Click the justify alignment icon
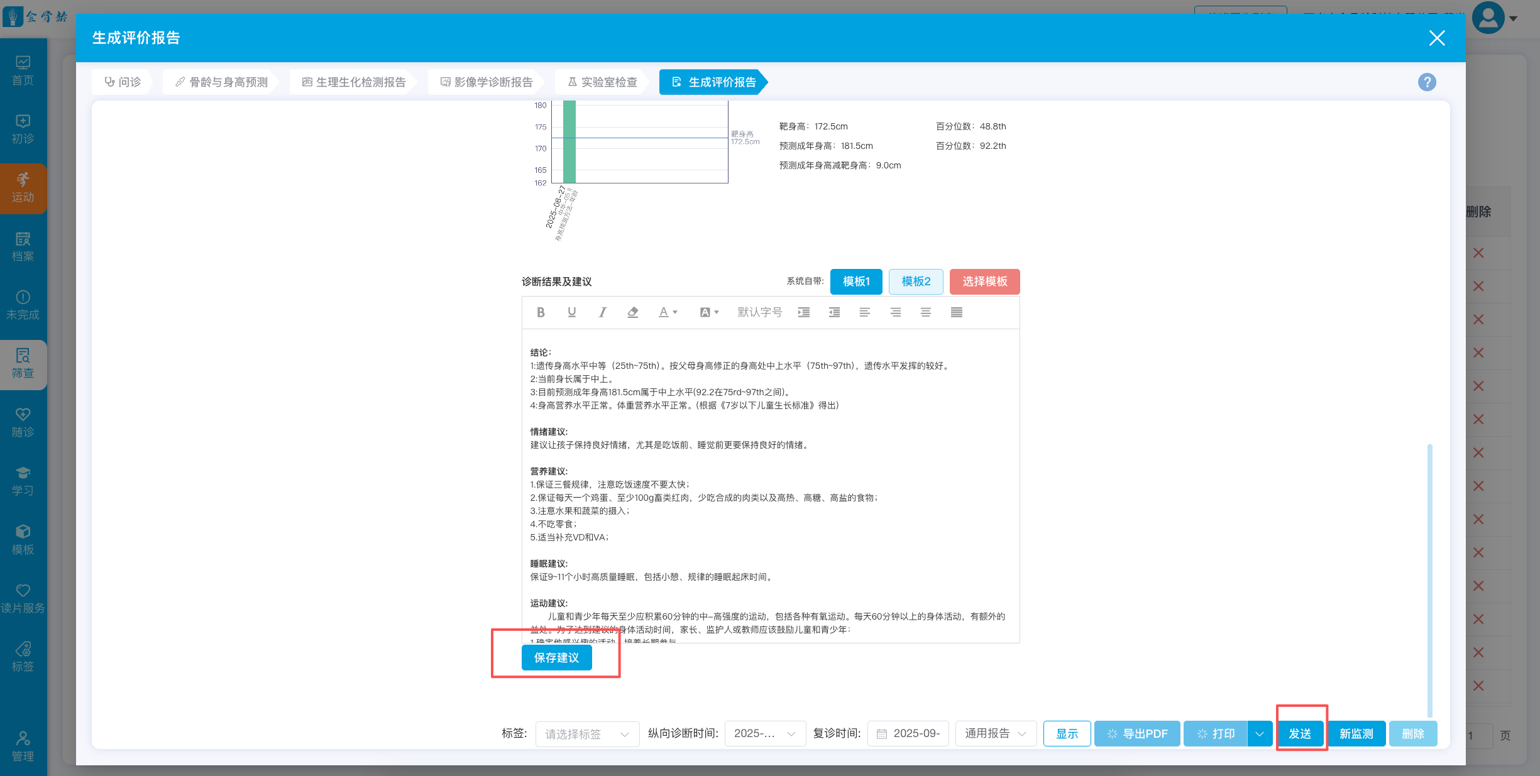The image size is (1540, 776). pos(956,312)
